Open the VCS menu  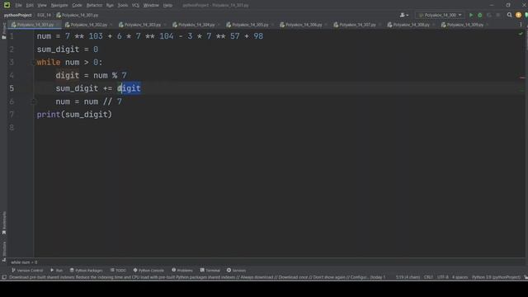[135, 5]
